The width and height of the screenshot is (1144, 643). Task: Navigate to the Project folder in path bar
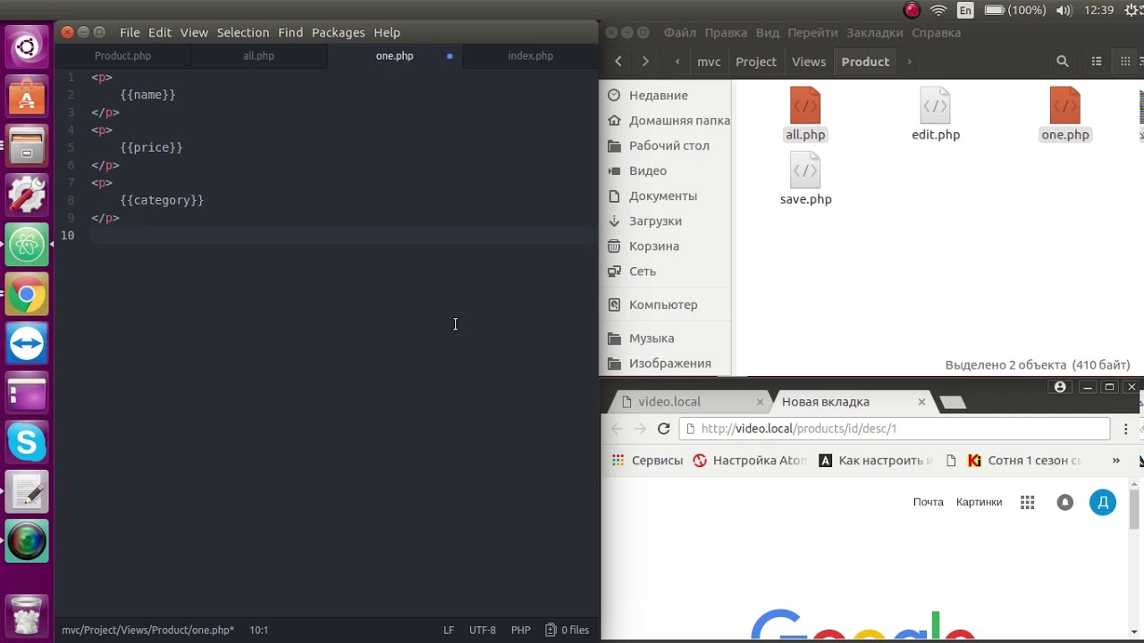pyautogui.click(x=756, y=62)
